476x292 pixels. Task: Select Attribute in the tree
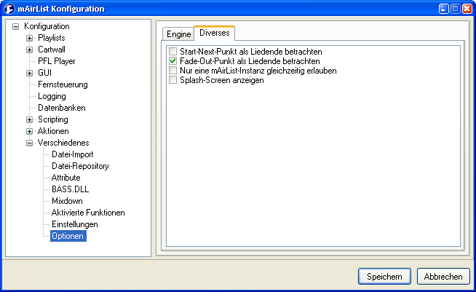[66, 178]
